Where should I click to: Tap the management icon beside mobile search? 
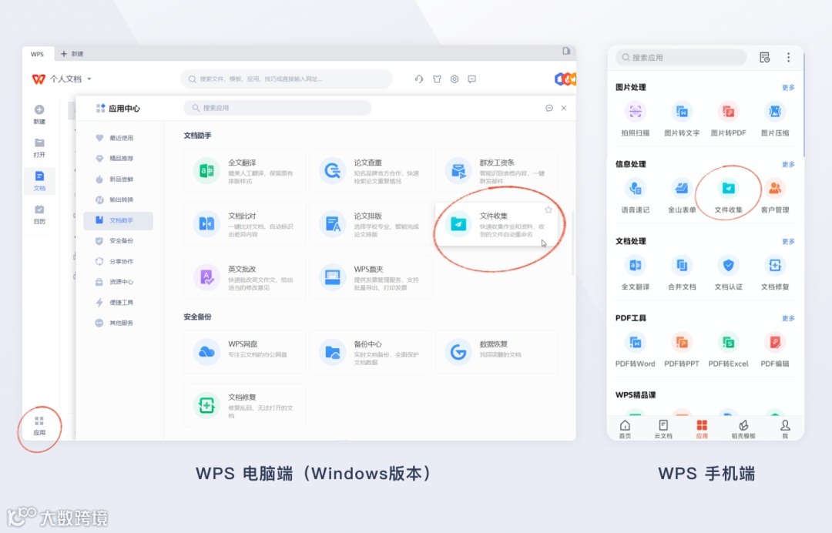(x=765, y=57)
